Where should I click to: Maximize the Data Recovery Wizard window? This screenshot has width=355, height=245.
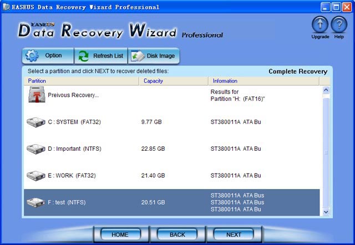click(336, 7)
